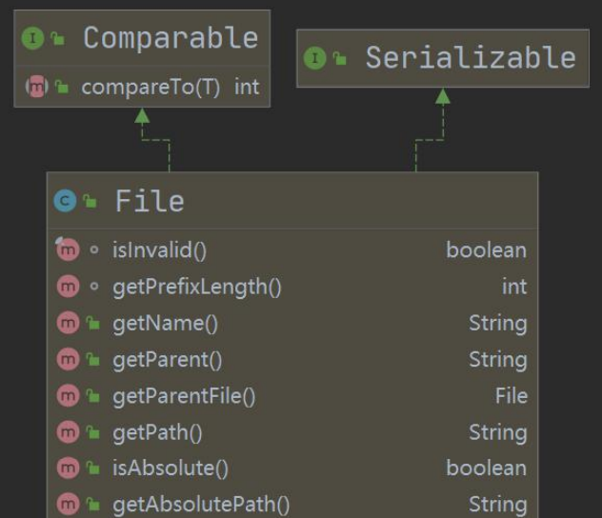This screenshot has width=602, height=518.
Task: Choose the getPath() method entry
Action: [x=157, y=431]
